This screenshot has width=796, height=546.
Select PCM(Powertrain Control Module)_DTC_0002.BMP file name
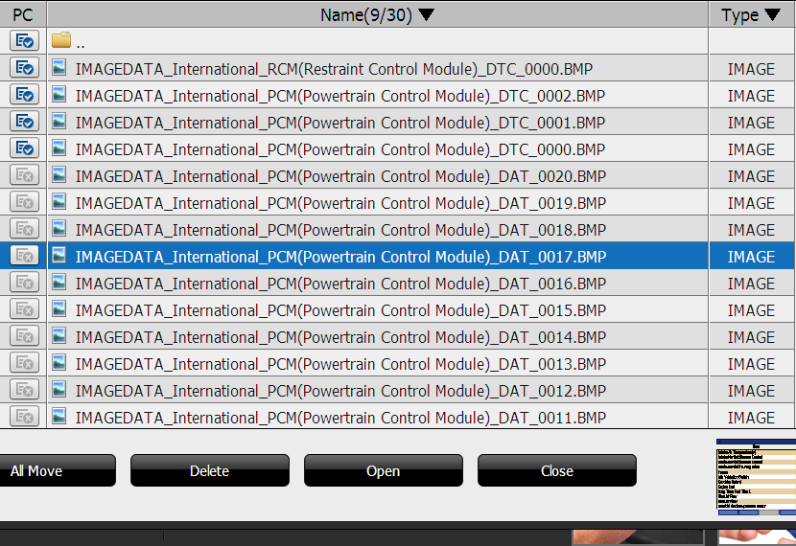coord(340,96)
